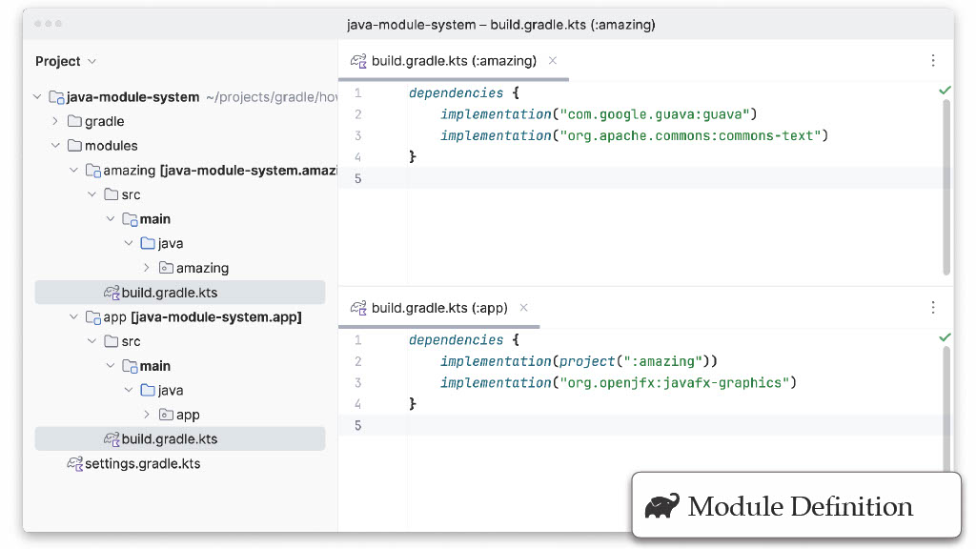Collapse main folder under amazing module
Image resolution: width=976 pixels, height=549 pixels.
111,219
